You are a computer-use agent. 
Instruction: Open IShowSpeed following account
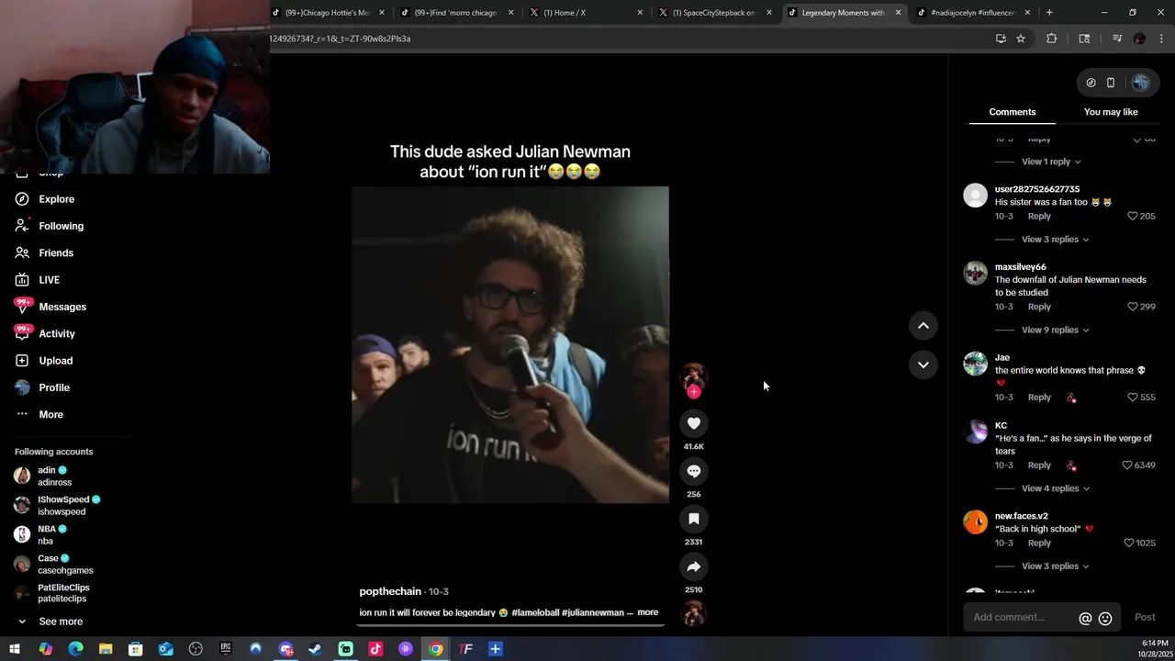[63, 505]
